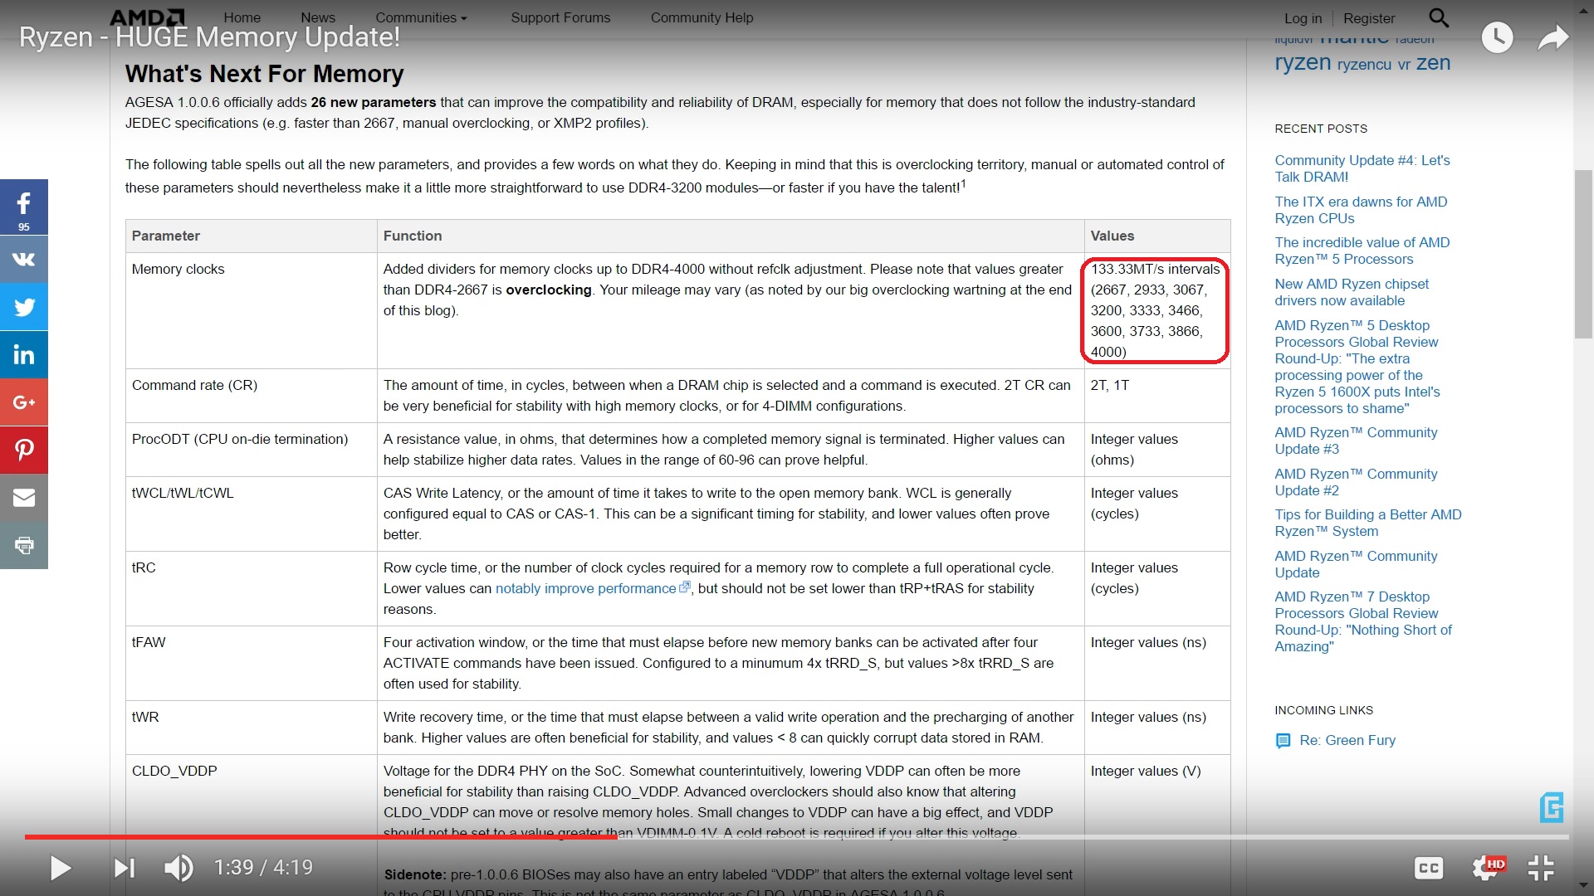Click the Register link
The height and width of the screenshot is (896, 1594).
point(1369,18)
